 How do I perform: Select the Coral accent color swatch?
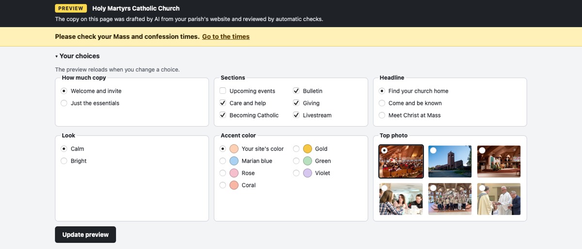click(234, 185)
